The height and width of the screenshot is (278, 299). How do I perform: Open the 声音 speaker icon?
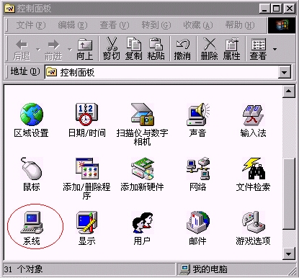(197, 115)
